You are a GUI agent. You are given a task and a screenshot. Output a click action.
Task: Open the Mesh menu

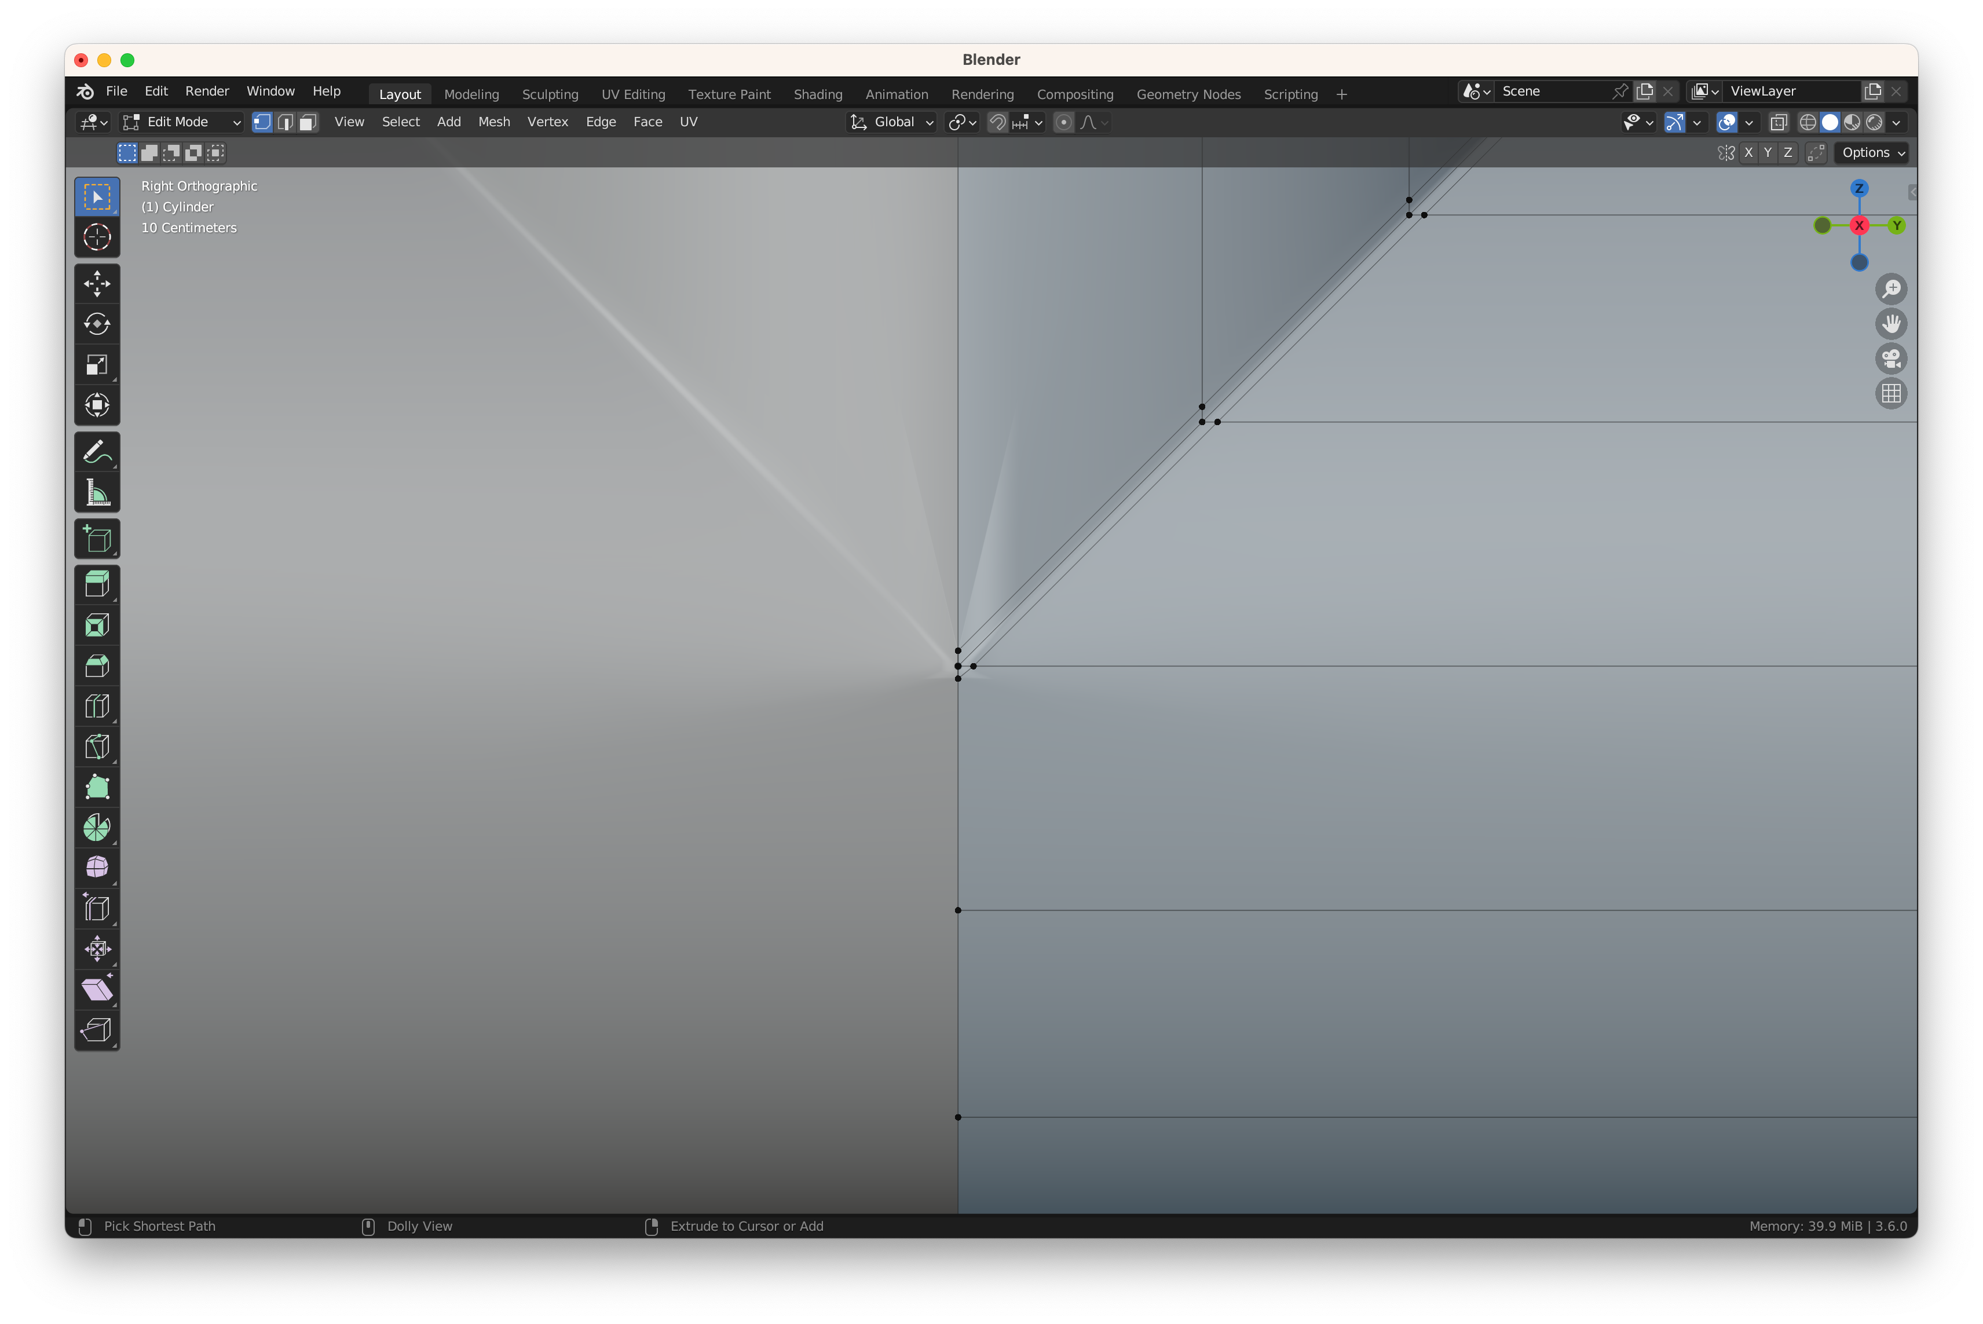pyautogui.click(x=494, y=122)
